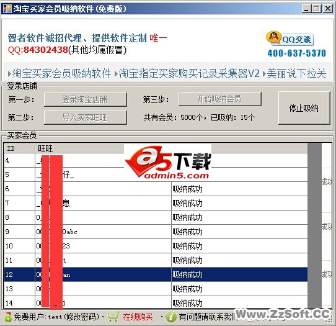The height and width of the screenshot is (326, 336).
Task: Select the highlighted row with ID 12
Action: [156, 274]
